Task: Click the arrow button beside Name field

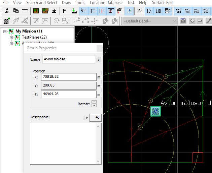Action: pos(99,60)
